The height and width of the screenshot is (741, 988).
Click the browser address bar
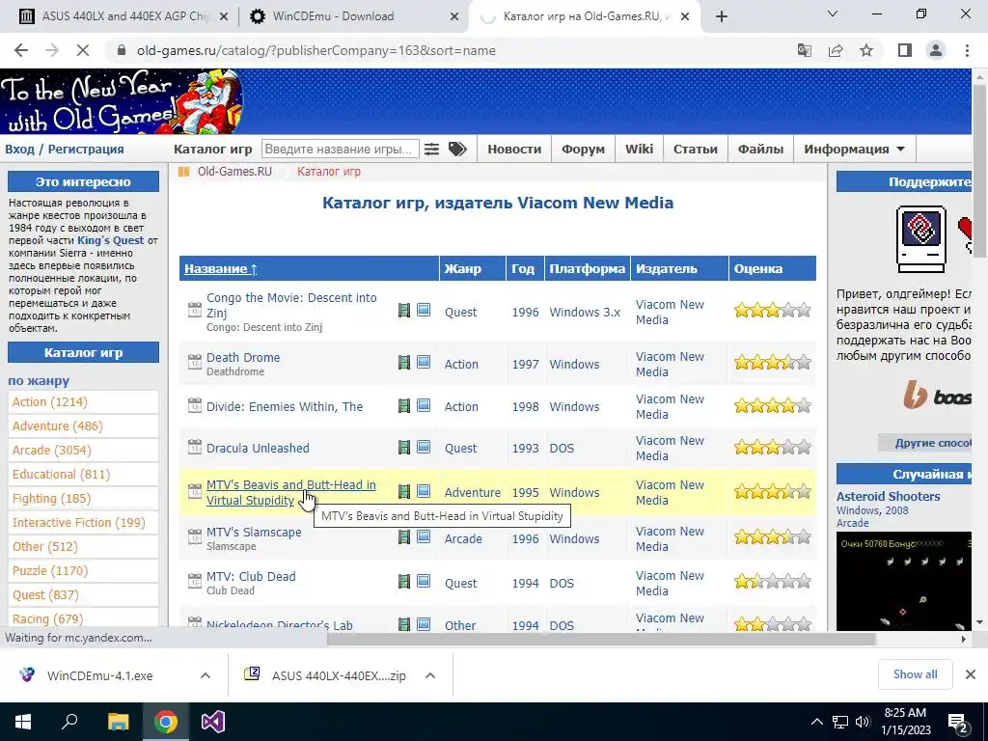[x=448, y=50]
